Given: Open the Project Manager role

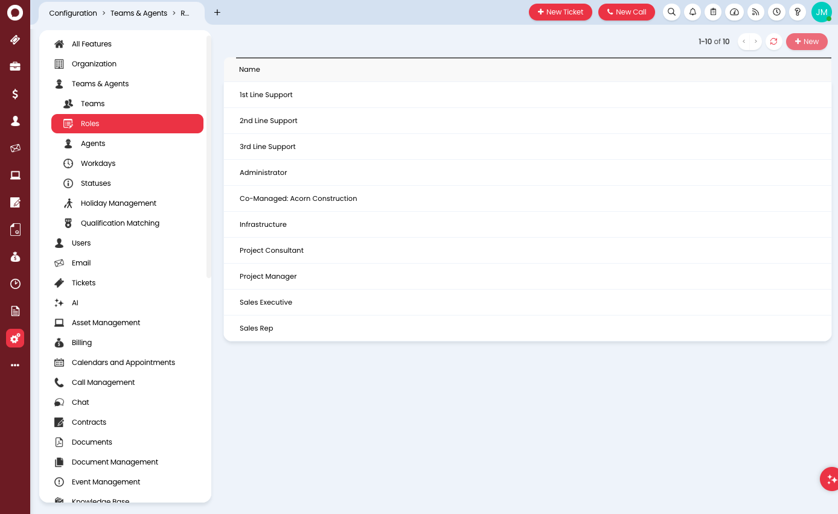Looking at the screenshot, I should pos(528,276).
